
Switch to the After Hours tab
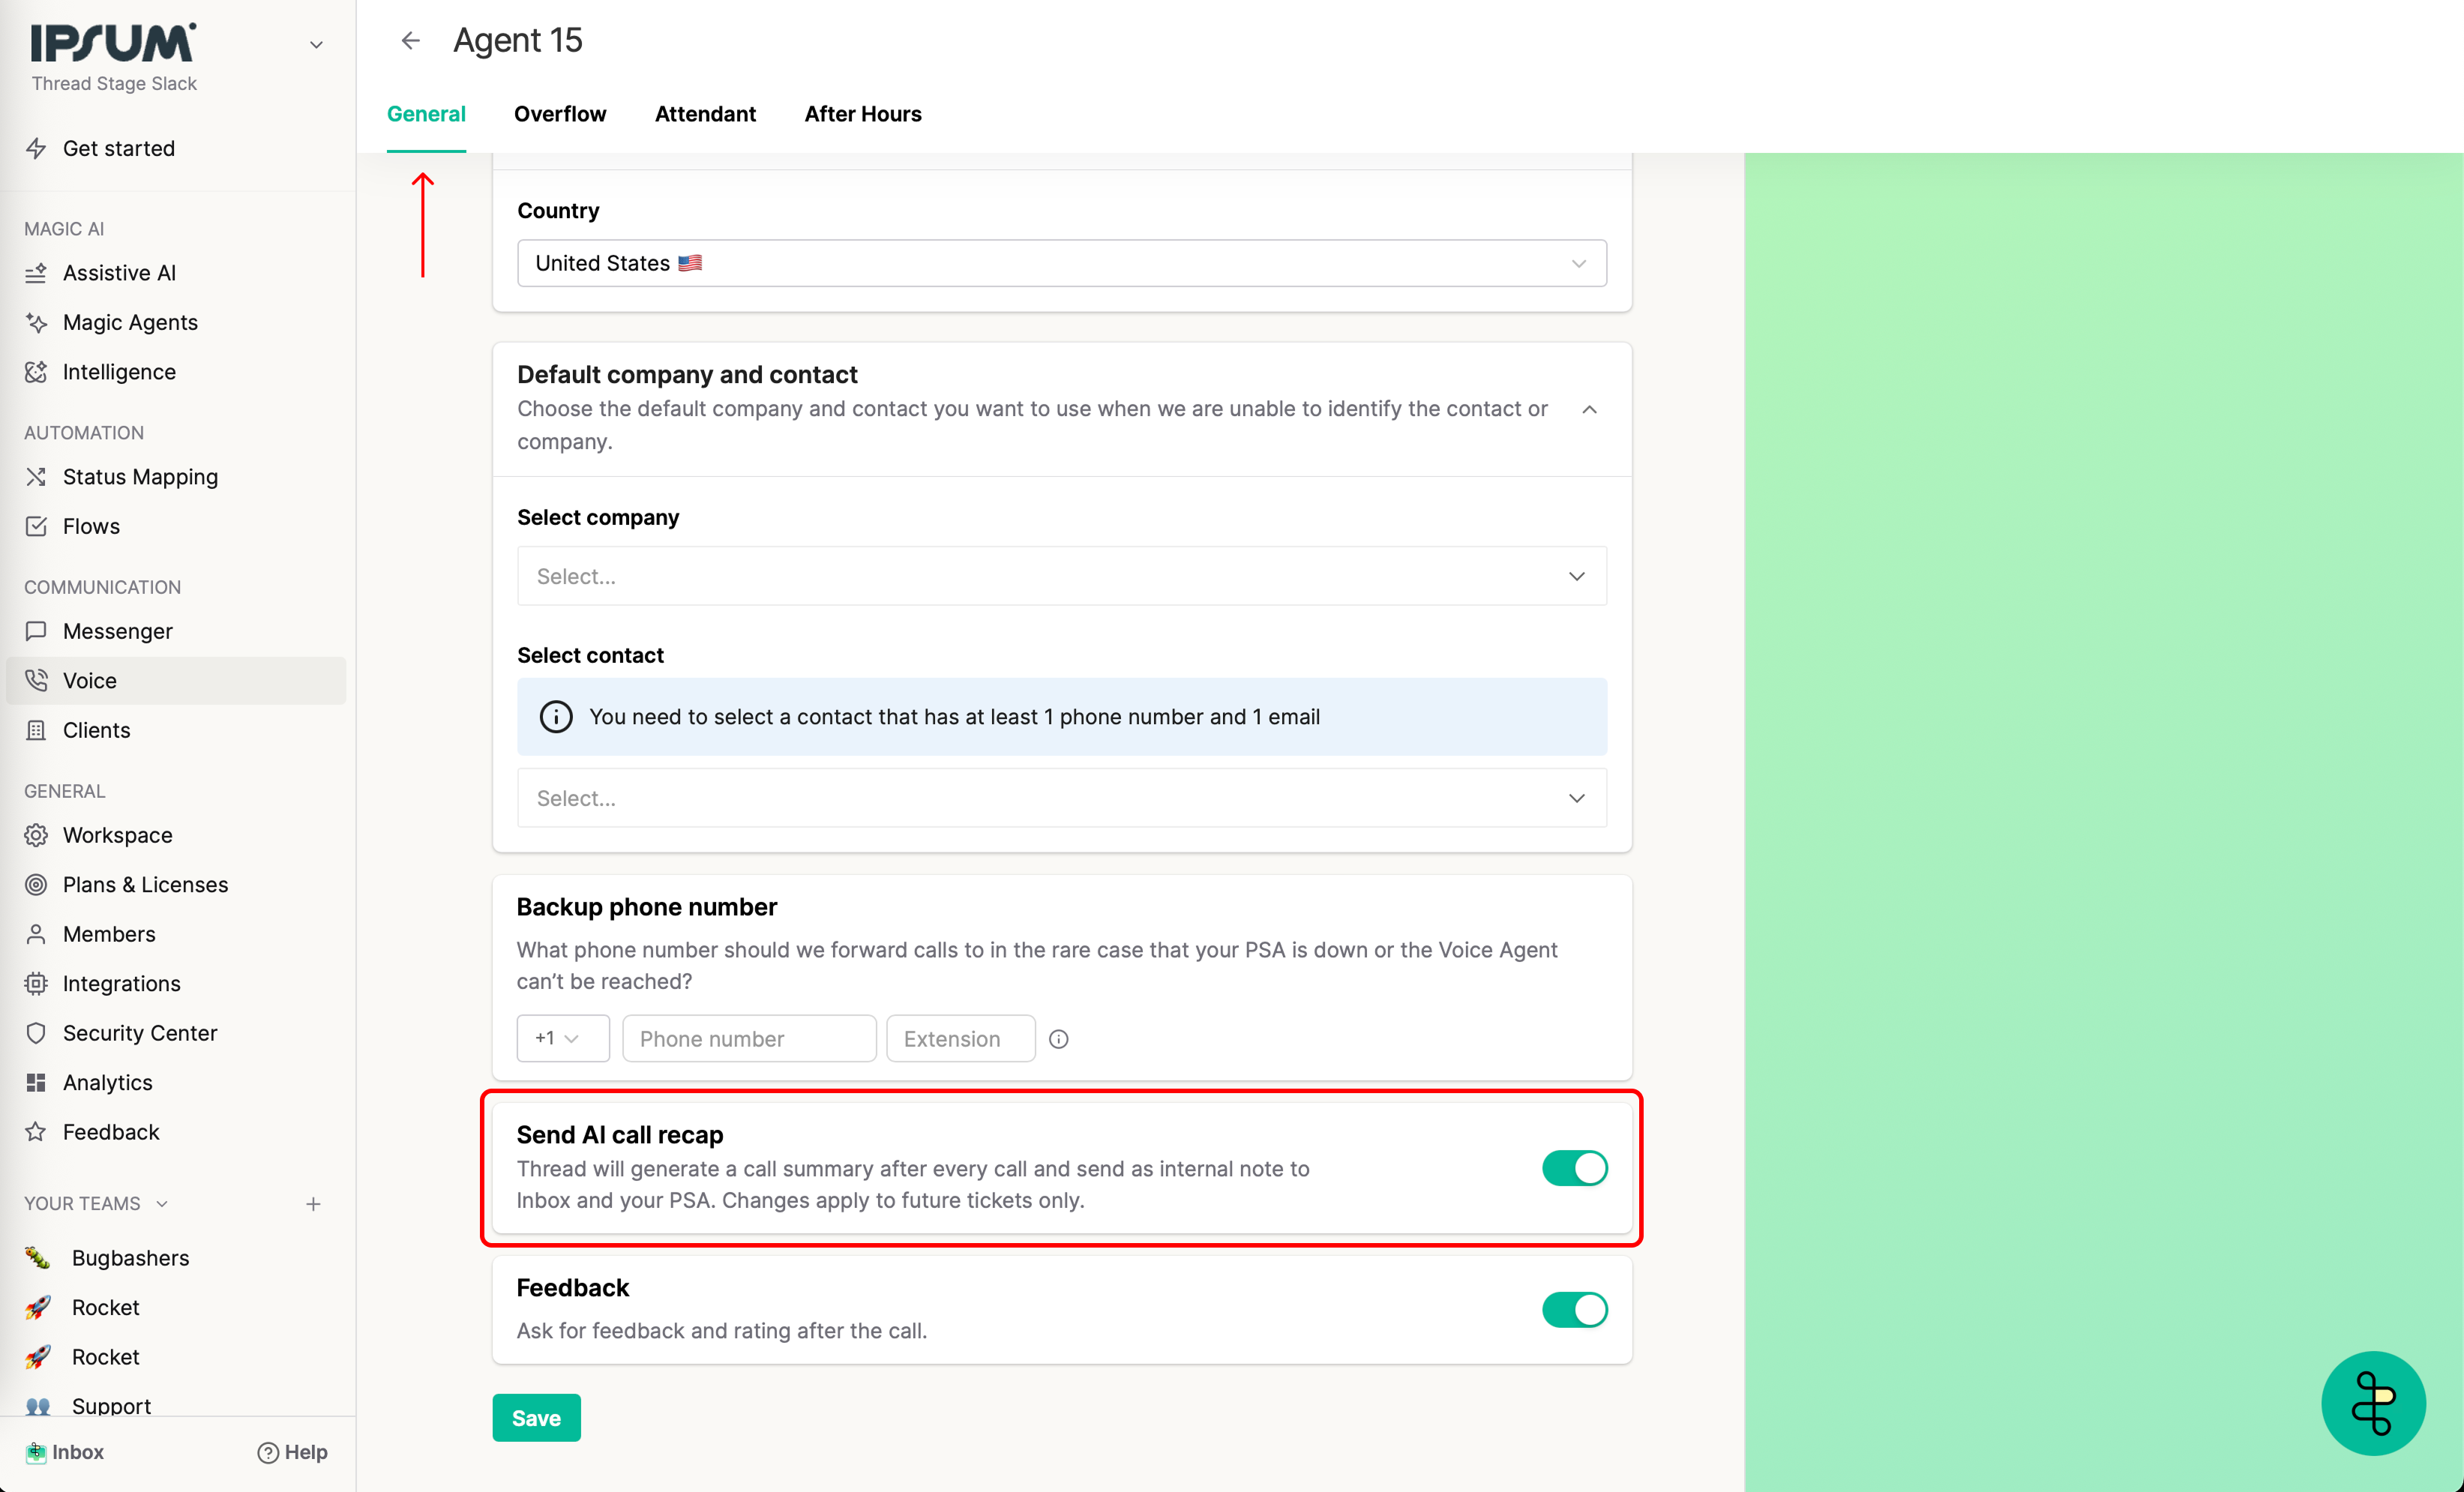click(862, 114)
